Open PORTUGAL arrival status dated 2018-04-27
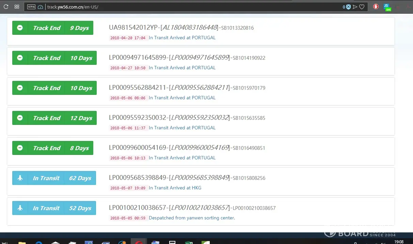The width and height of the screenshot is (413, 244). (182, 68)
